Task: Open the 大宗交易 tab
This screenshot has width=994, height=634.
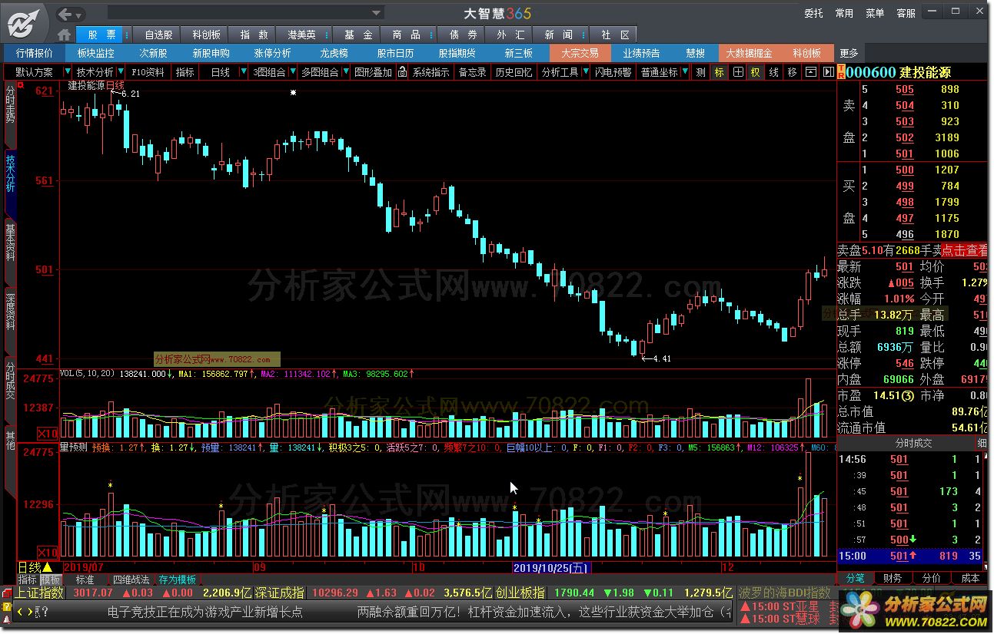Action: tap(580, 53)
